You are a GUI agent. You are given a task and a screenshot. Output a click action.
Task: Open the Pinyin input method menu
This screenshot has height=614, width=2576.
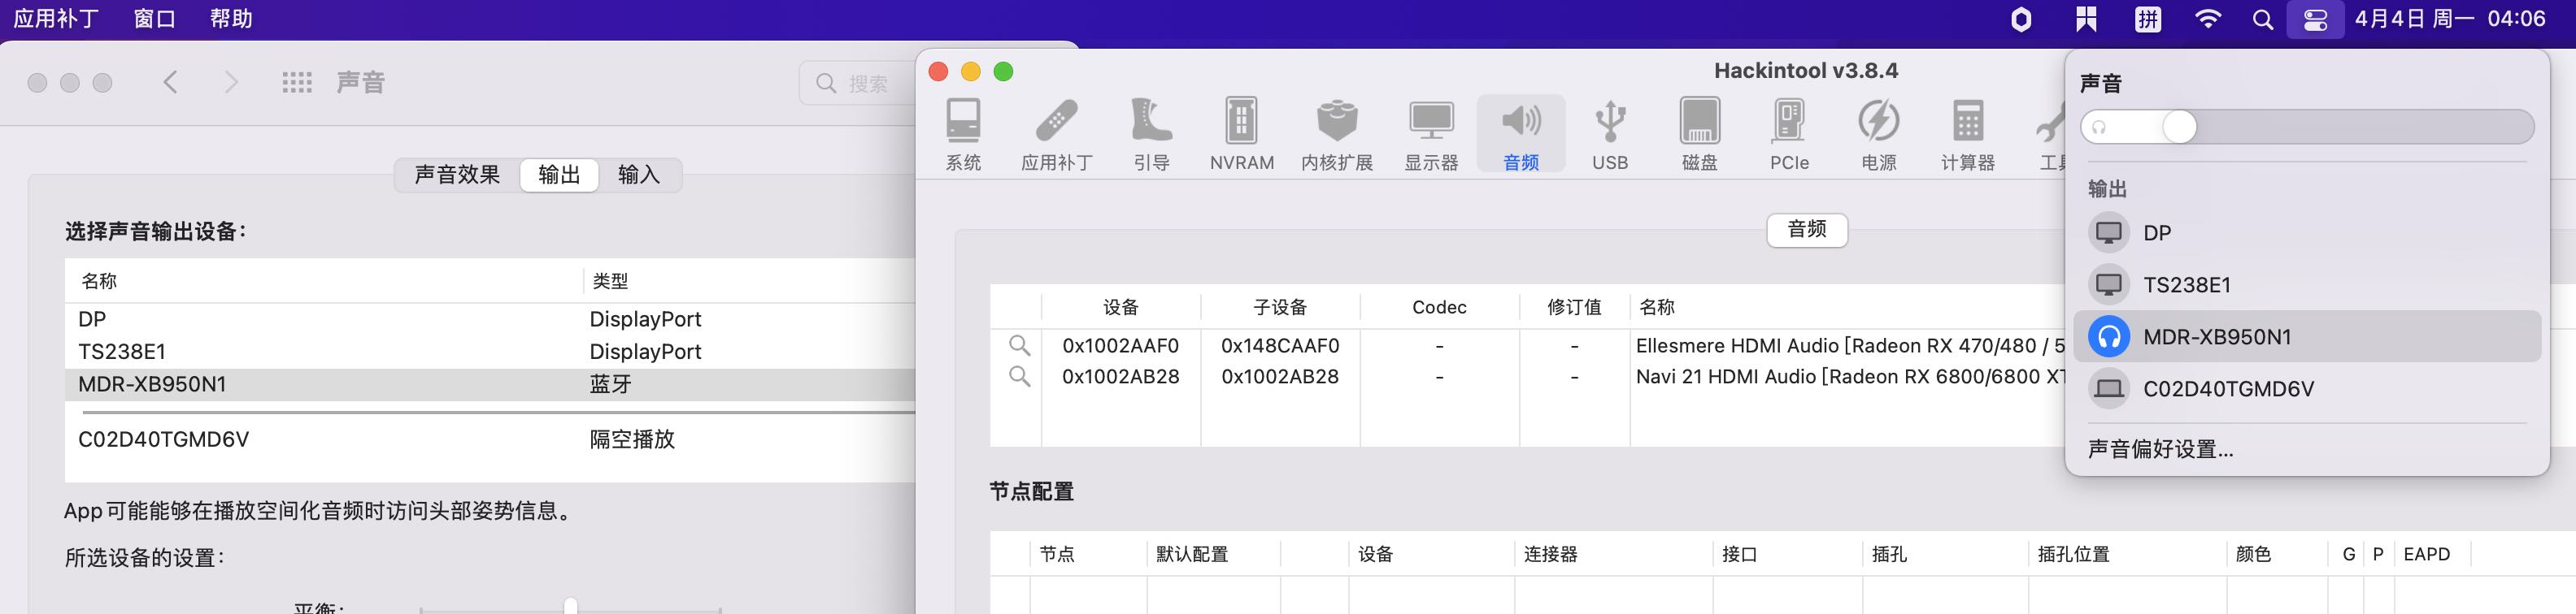click(x=2148, y=19)
